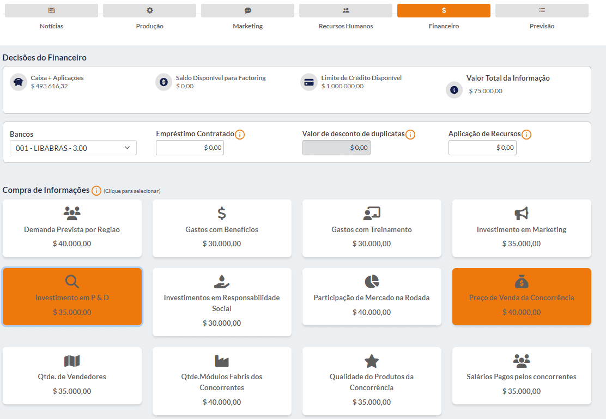This screenshot has height=419, width=606.
Task: Click the Empréstimo Contratado input field
Action: (190, 148)
